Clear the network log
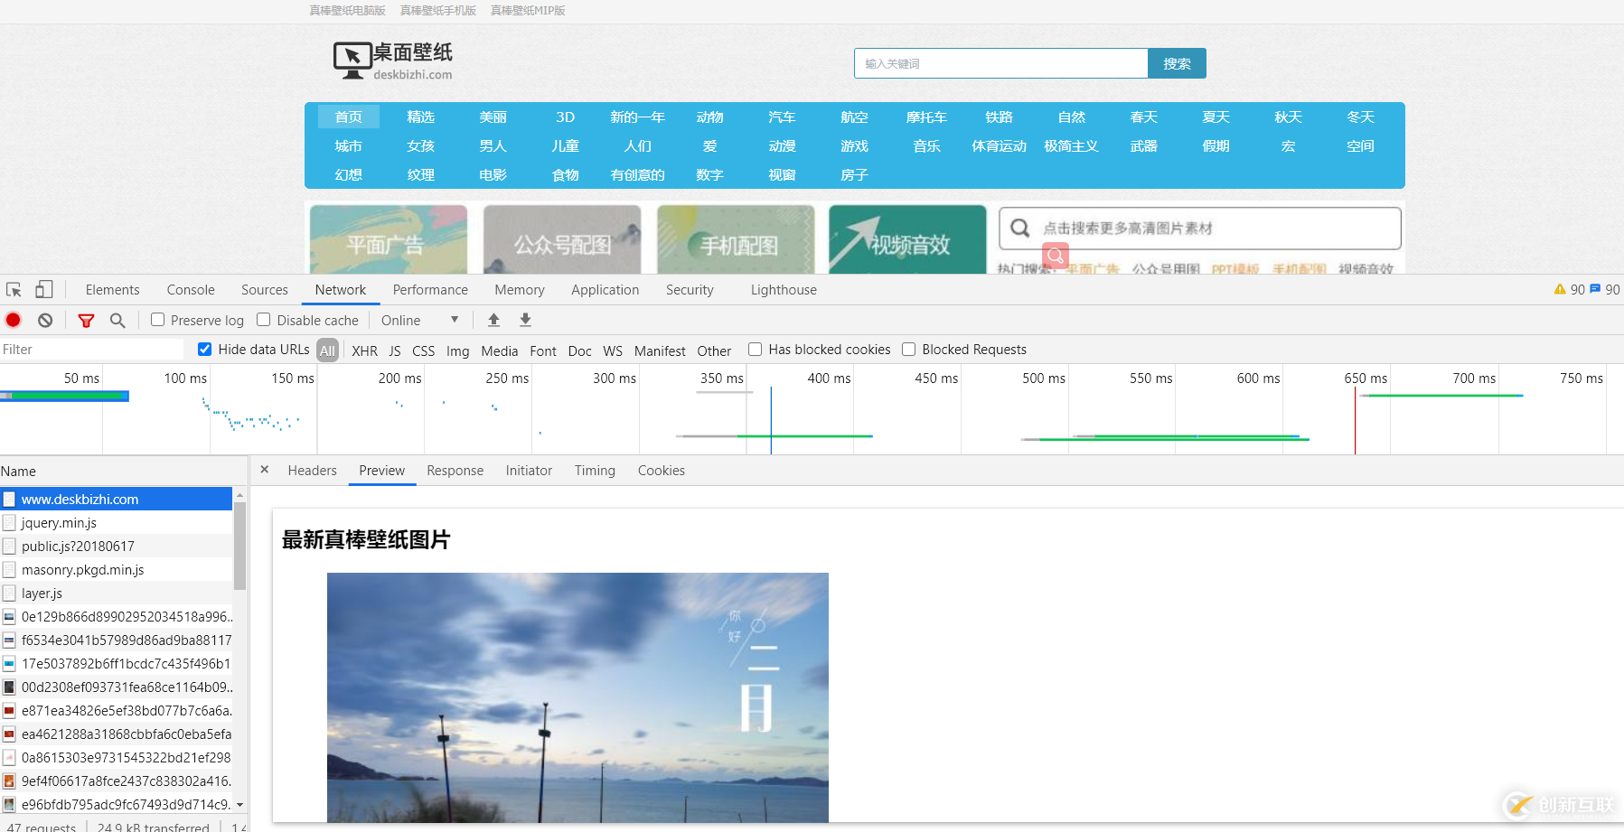Viewport: 1624px width, 832px height. 45,320
